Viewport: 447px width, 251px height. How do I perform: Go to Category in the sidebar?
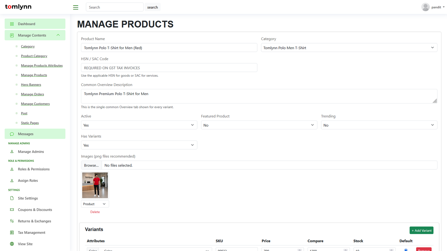click(28, 47)
